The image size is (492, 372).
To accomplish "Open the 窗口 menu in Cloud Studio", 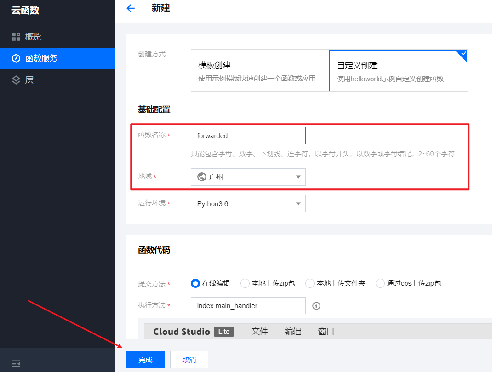I will click(326, 331).
